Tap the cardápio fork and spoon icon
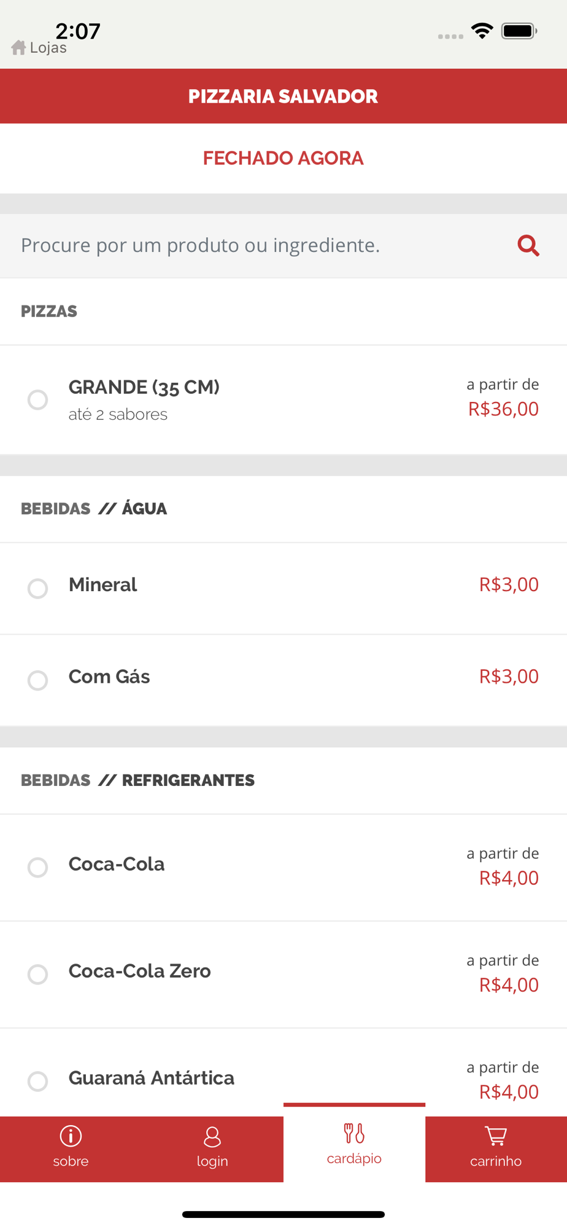The height and width of the screenshot is (1229, 567). (354, 1133)
